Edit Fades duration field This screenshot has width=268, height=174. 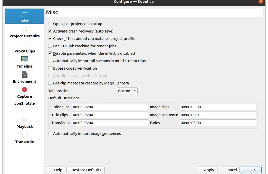218,123
